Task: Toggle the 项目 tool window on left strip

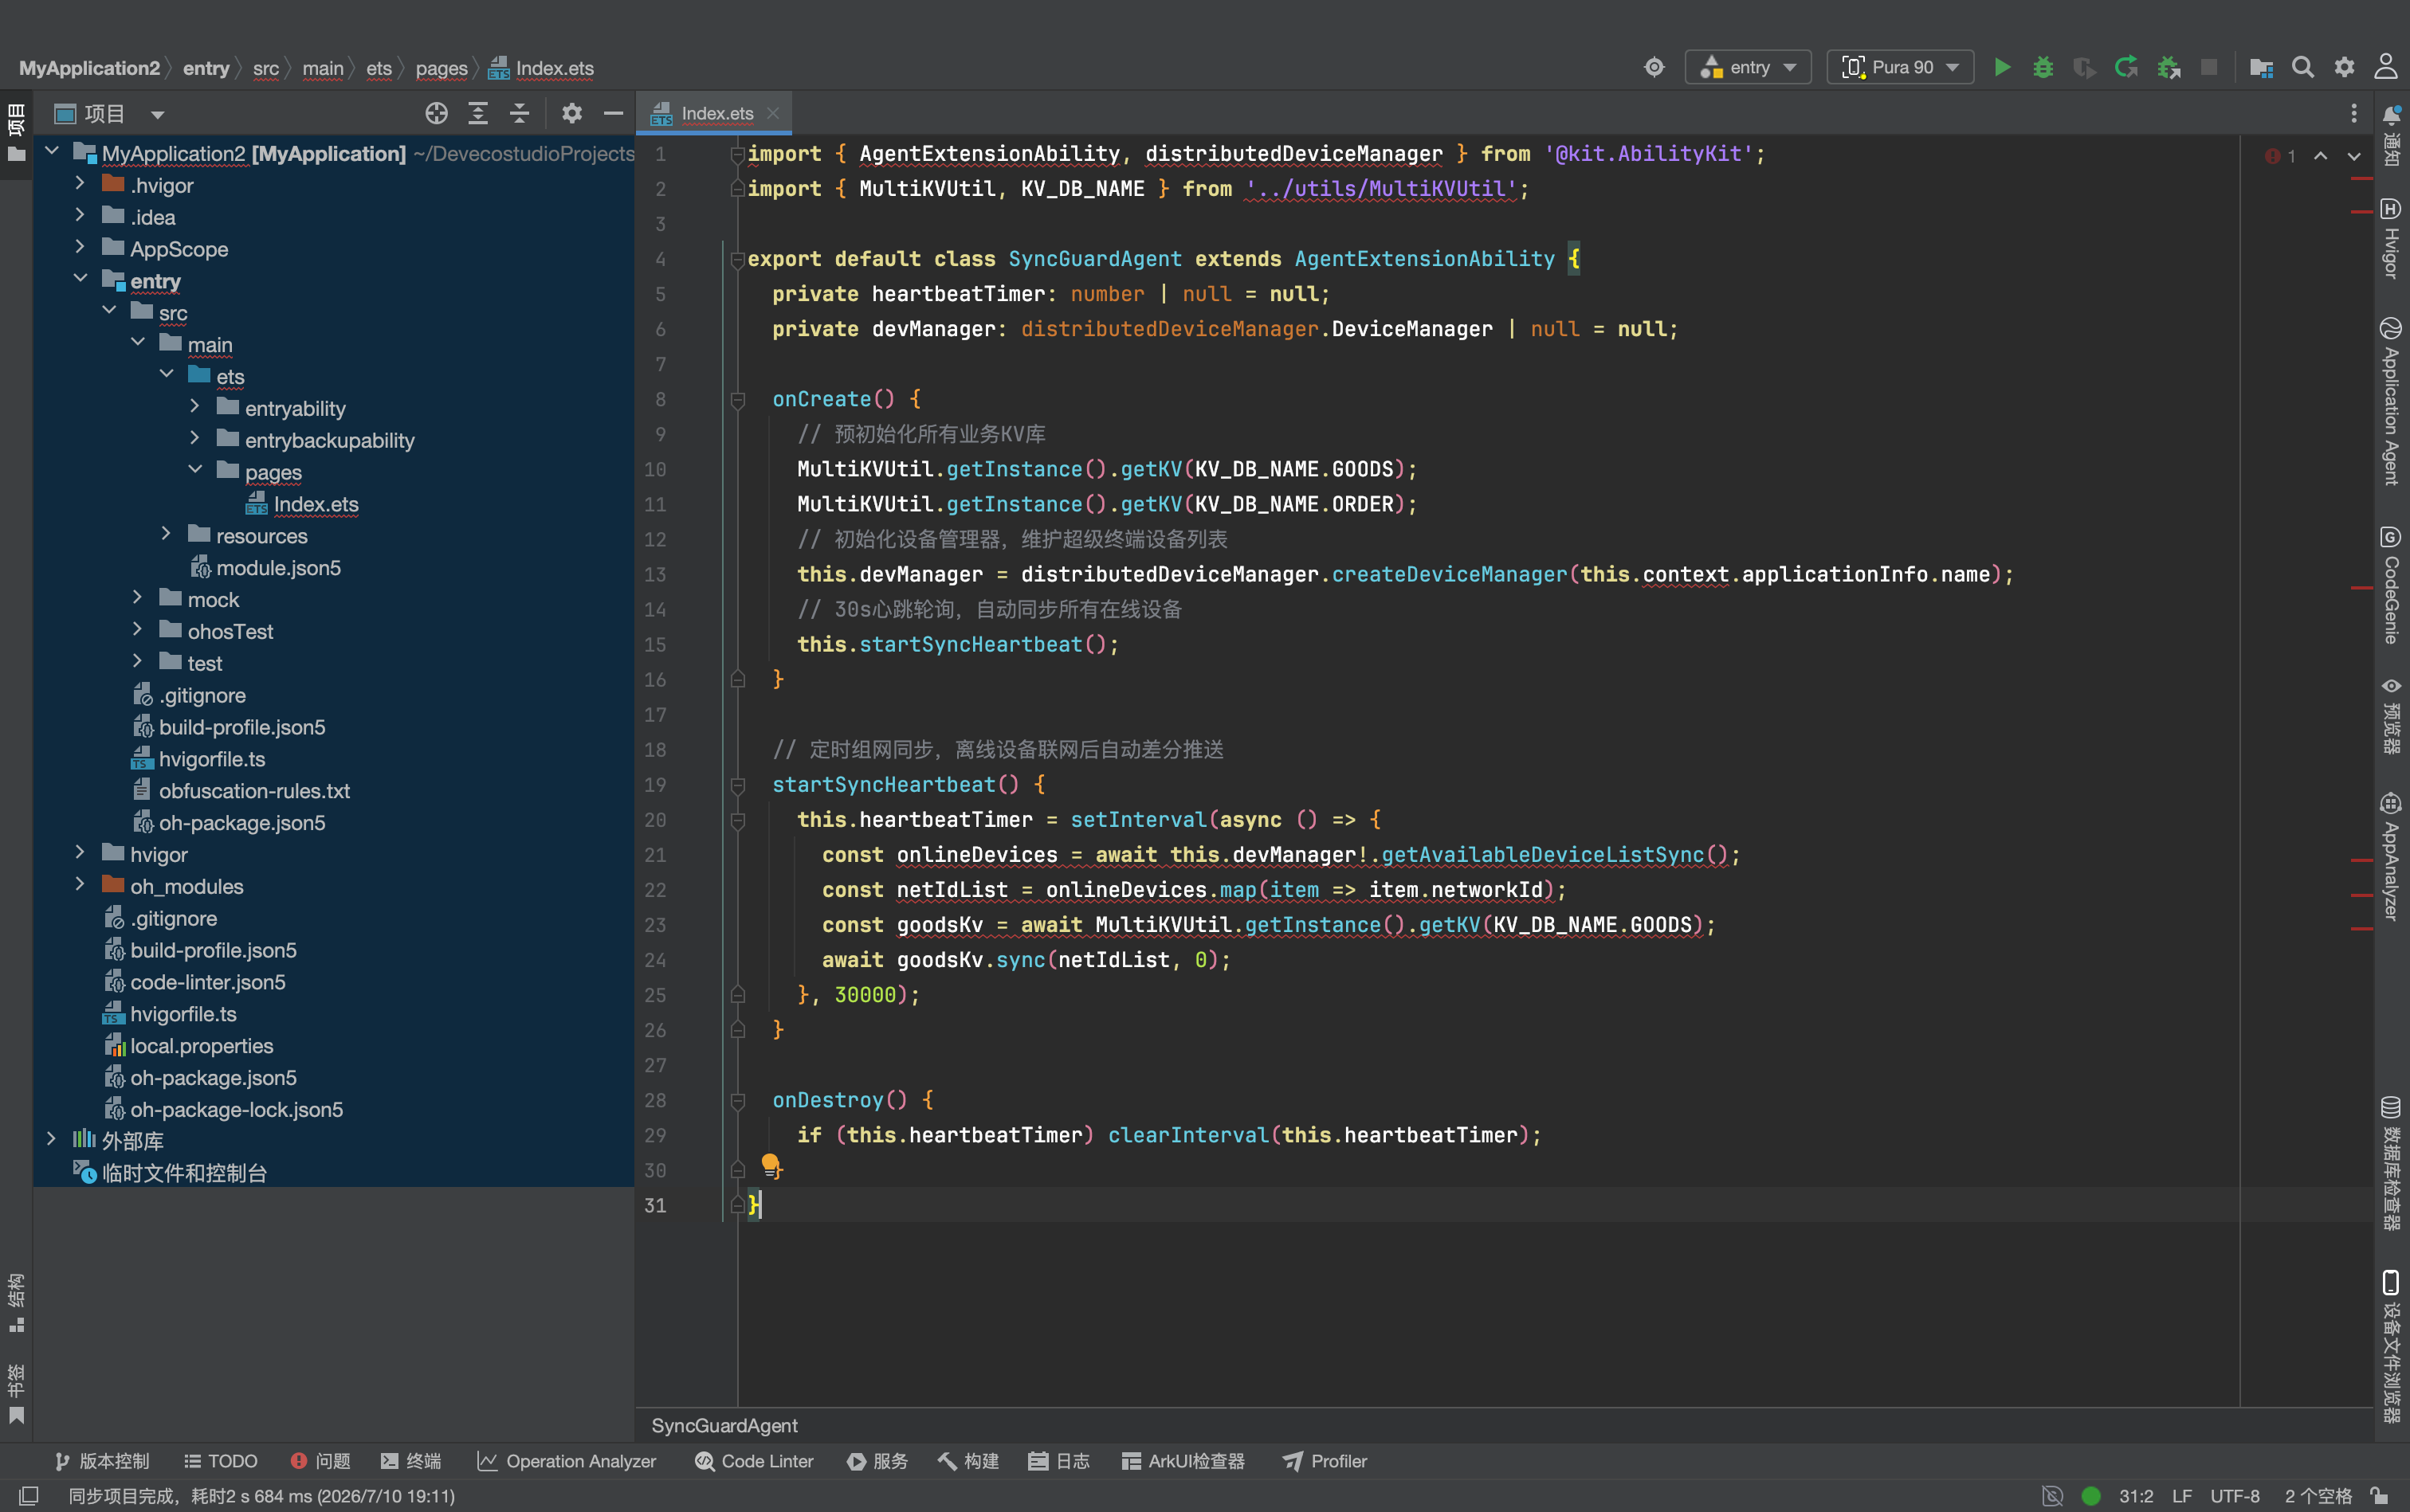Action: (16, 134)
